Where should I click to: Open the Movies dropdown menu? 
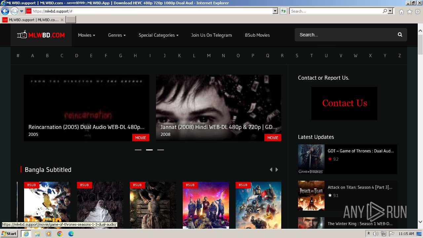pyautogui.click(x=87, y=35)
